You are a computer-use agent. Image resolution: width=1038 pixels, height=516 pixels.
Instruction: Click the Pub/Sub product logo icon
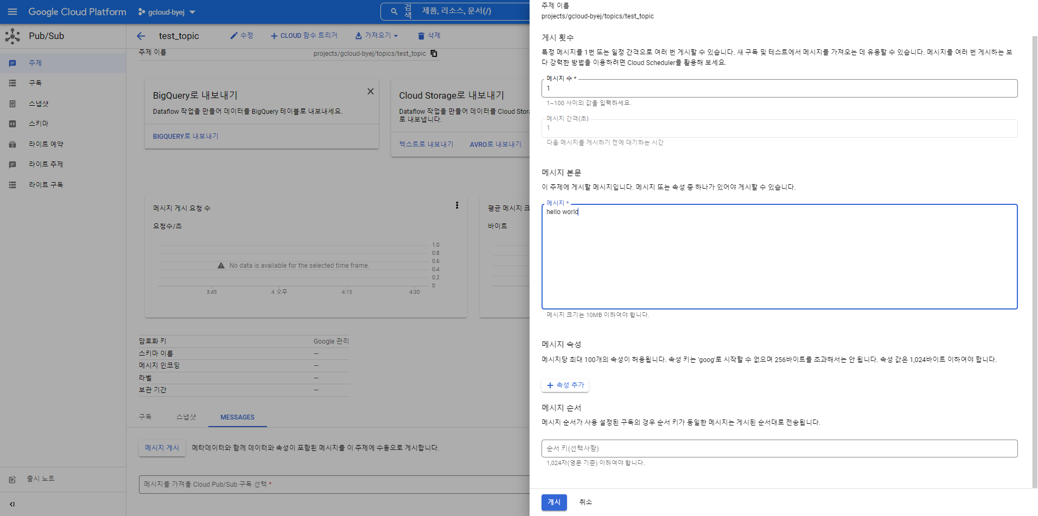point(12,36)
